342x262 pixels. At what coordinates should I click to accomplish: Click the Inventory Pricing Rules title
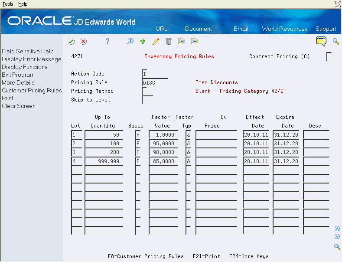(179, 56)
